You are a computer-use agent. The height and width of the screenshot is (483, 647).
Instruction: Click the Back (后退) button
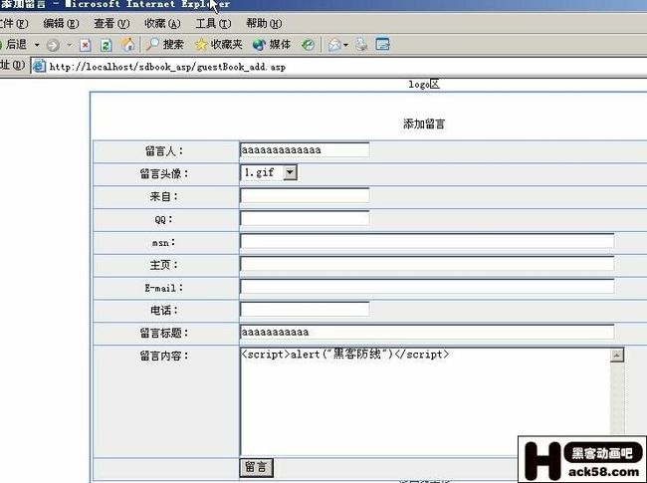click(x=14, y=44)
